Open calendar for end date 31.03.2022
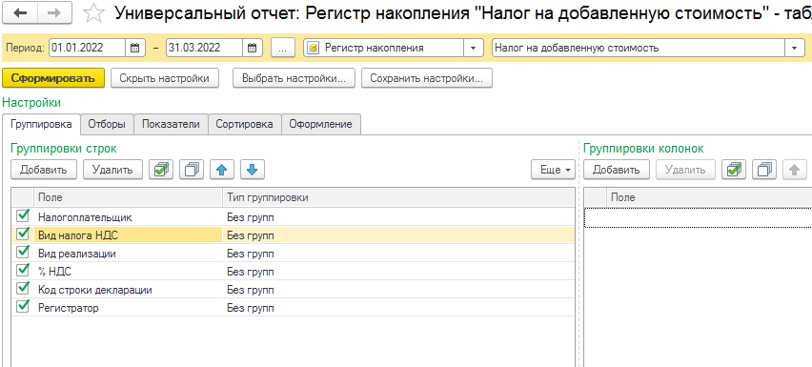This screenshot has height=367, width=812. 253,49
